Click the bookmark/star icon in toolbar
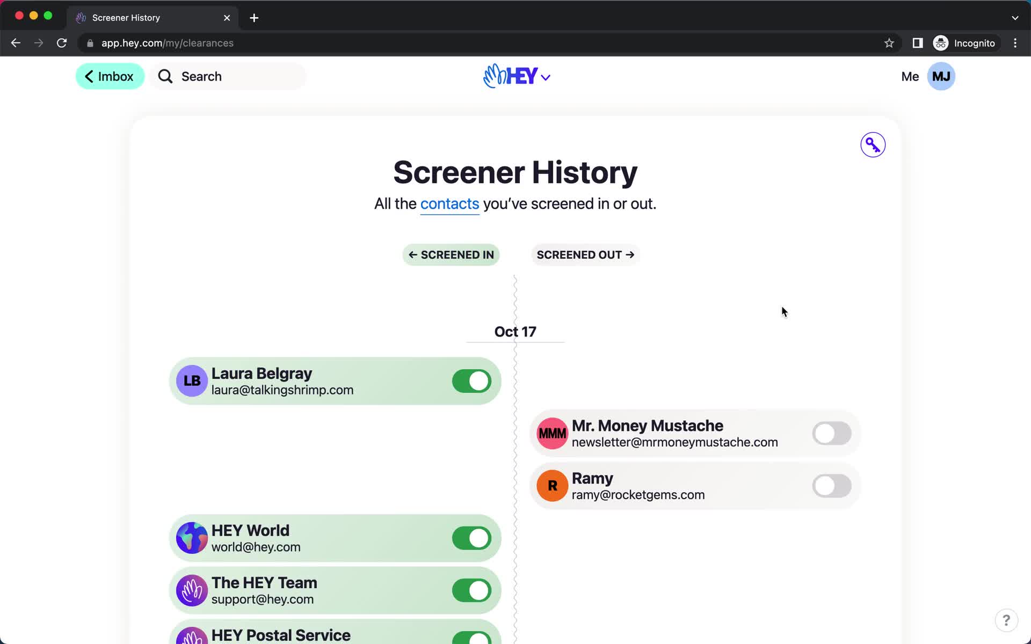This screenshot has width=1031, height=644. 889,43
